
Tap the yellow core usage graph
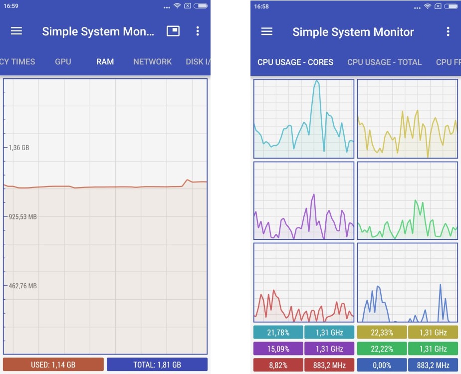pos(408,119)
